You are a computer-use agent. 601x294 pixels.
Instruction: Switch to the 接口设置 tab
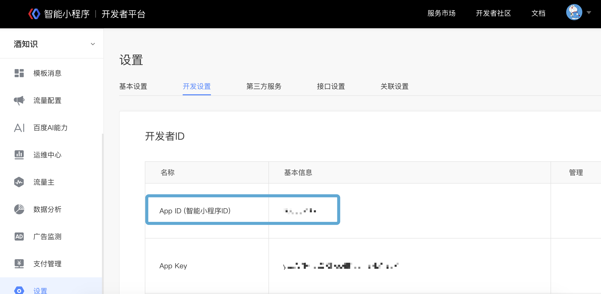pos(331,86)
